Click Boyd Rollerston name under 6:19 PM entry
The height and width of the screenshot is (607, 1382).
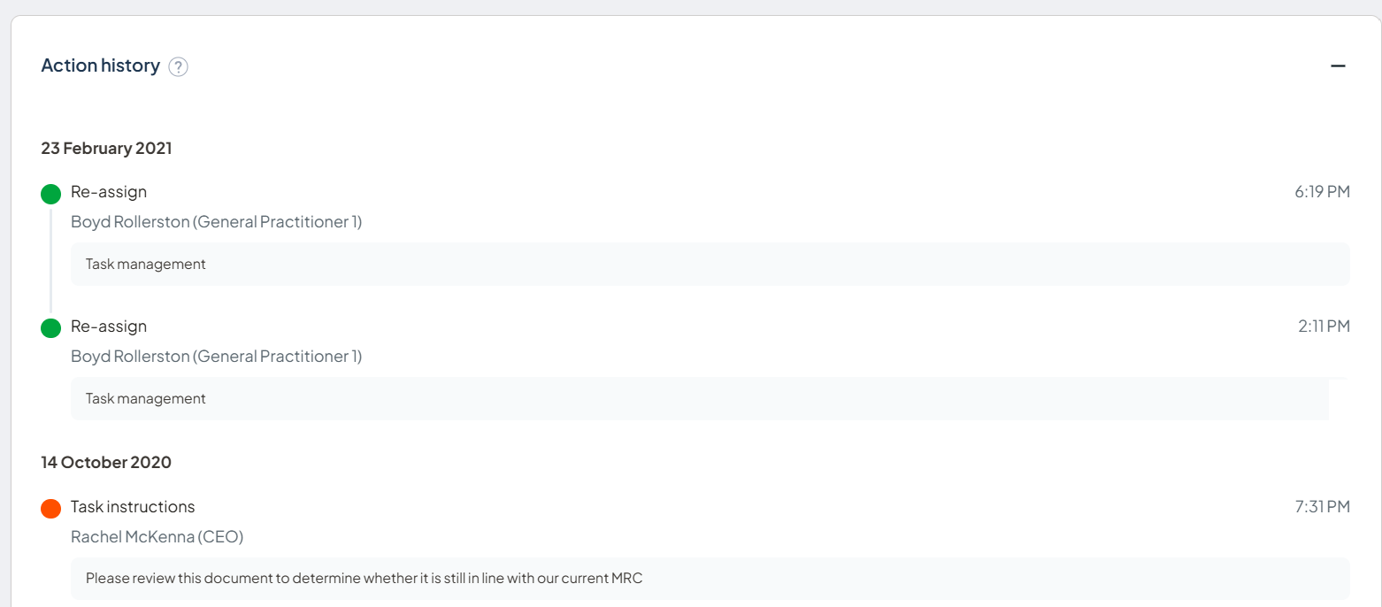pyautogui.click(x=216, y=222)
